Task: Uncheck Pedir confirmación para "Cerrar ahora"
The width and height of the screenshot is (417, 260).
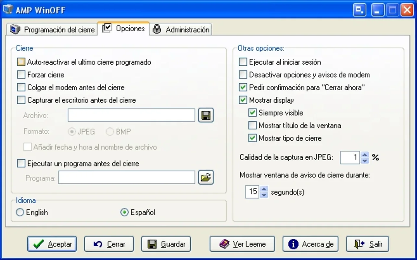Action: [243, 87]
